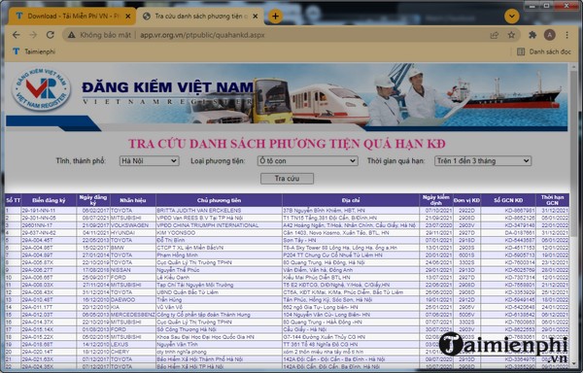Click the 'Tra cứu' search button

click(x=287, y=179)
